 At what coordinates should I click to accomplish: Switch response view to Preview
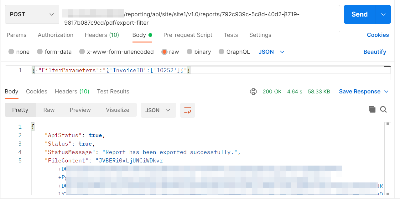pyautogui.click(x=80, y=110)
